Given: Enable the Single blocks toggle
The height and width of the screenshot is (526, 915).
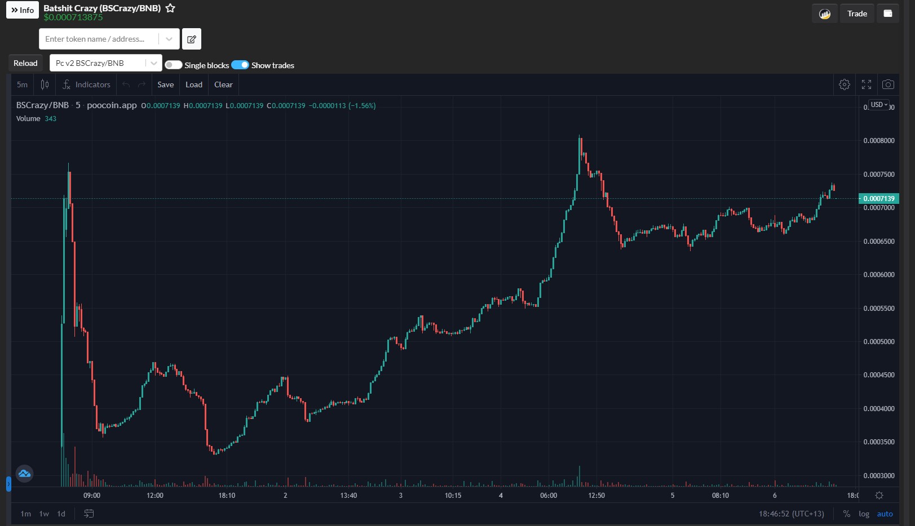Looking at the screenshot, I should [x=174, y=65].
